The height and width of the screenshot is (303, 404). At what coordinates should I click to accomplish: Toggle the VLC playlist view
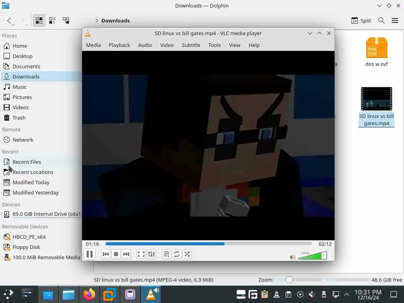166,254
